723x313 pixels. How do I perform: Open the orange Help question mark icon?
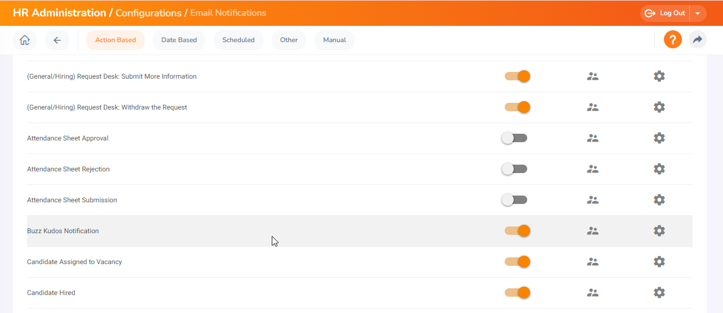[672, 39]
